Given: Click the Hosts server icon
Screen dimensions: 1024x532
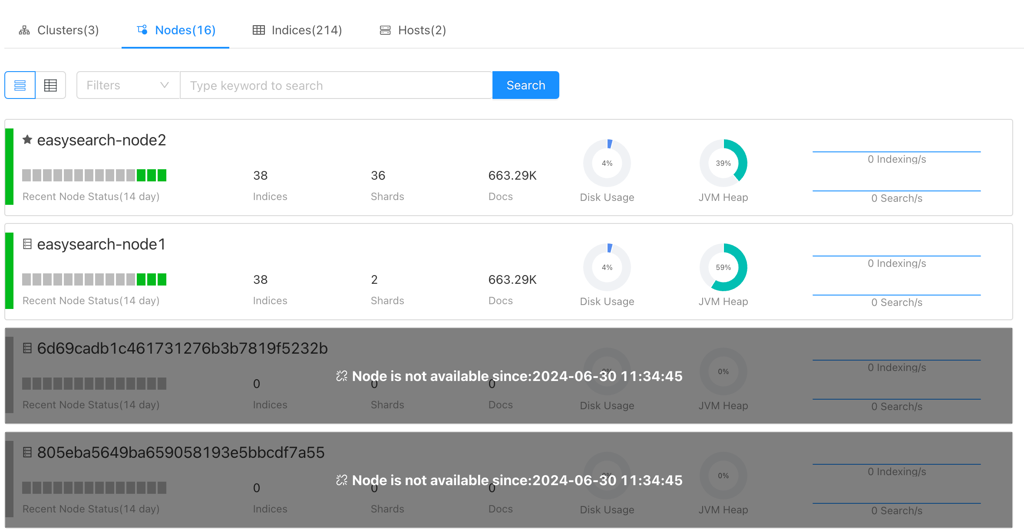Looking at the screenshot, I should 385,30.
